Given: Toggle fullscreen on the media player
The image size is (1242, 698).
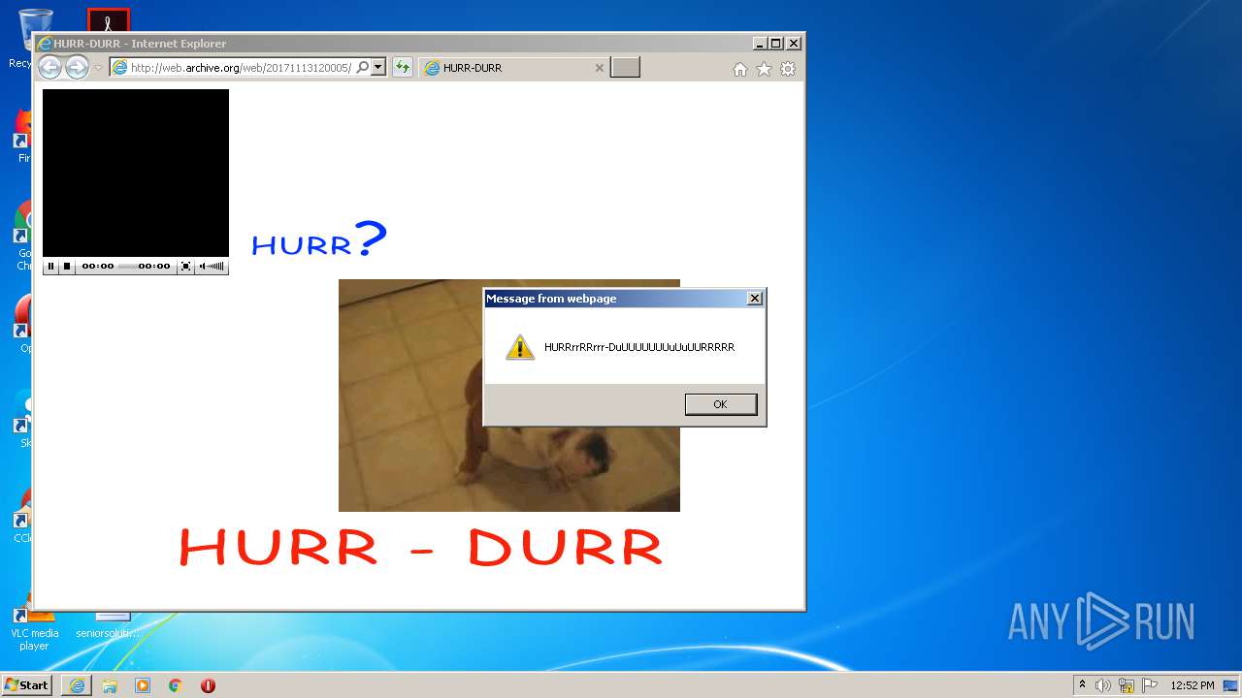Looking at the screenshot, I should tap(186, 266).
